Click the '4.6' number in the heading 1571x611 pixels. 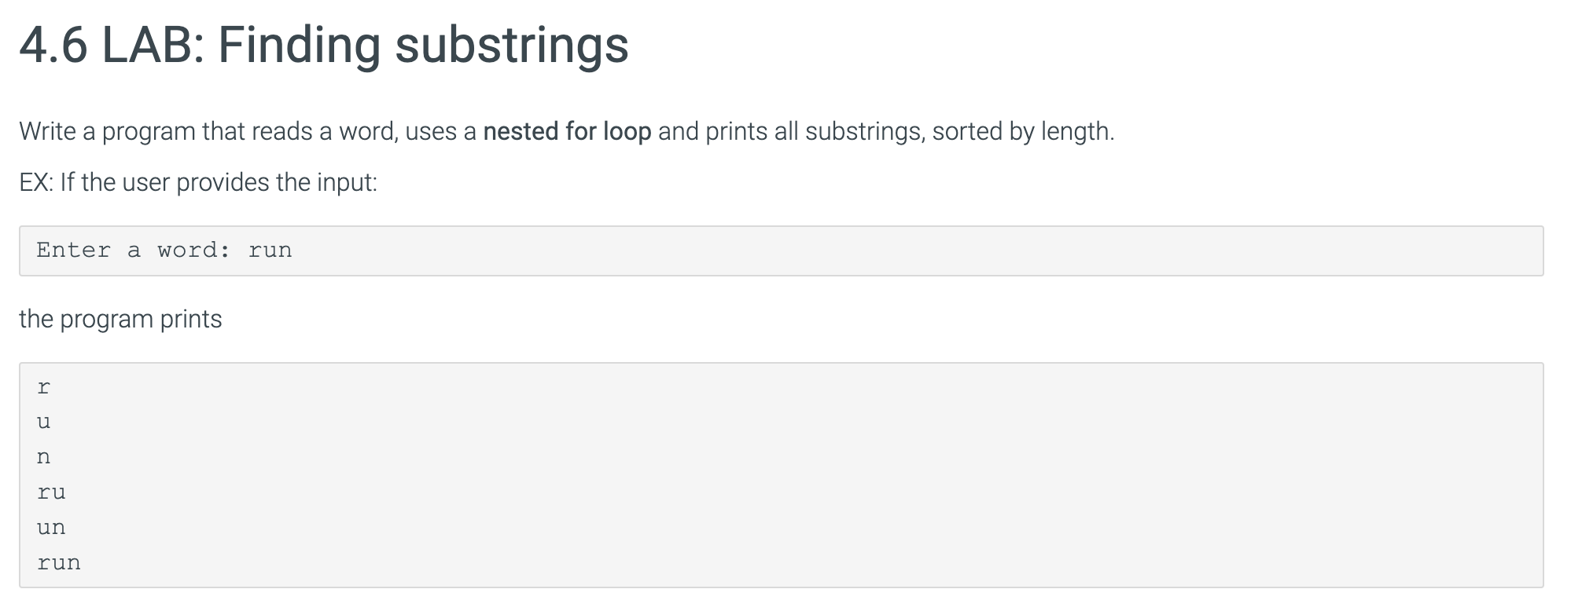tap(53, 45)
